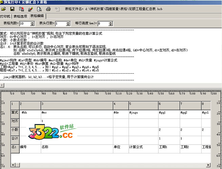
Task: Select the 小数 row header
Action: pos(15,131)
